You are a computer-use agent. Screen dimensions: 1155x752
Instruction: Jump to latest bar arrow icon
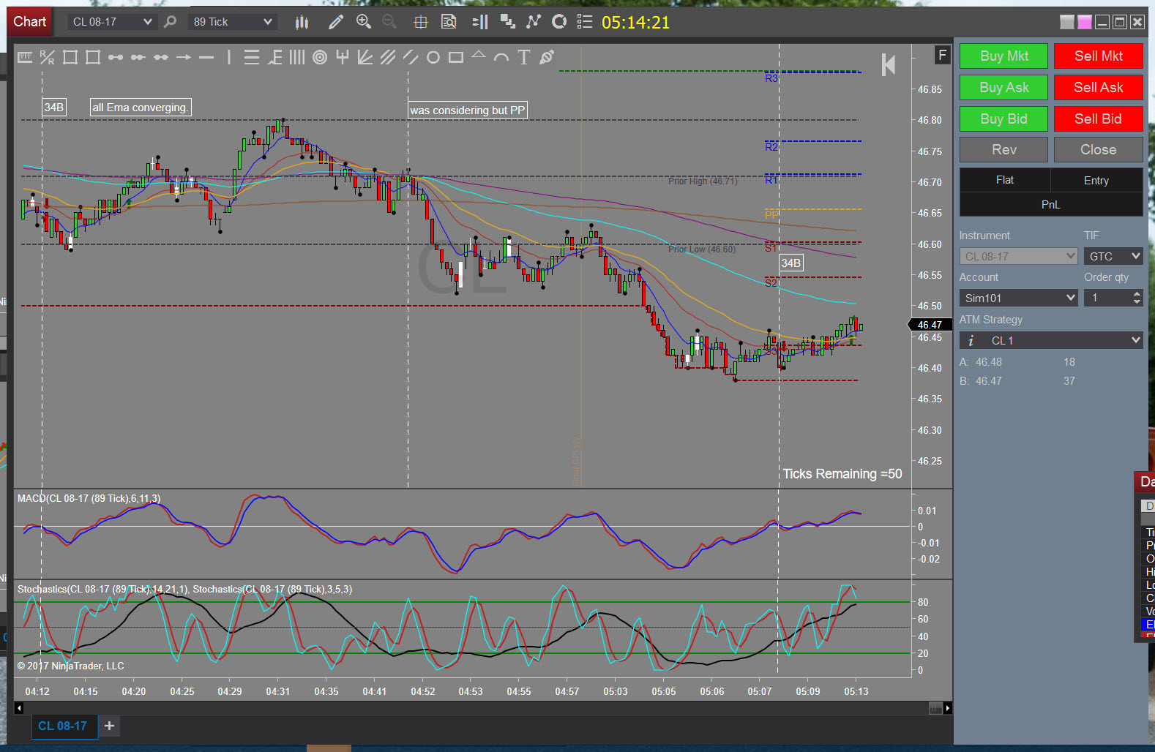(x=889, y=65)
